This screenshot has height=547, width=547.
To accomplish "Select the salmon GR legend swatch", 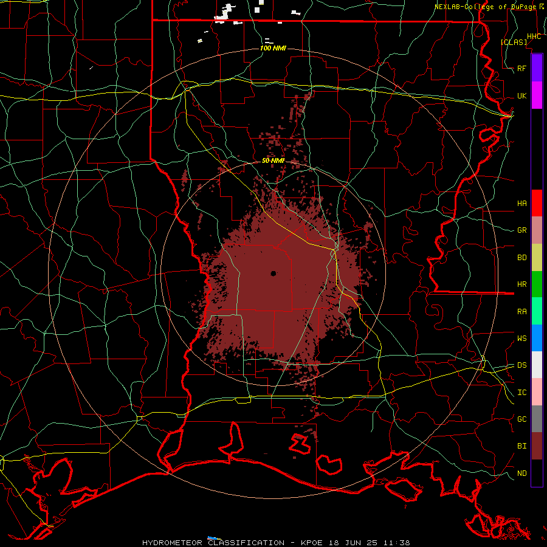I will tap(537, 230).
